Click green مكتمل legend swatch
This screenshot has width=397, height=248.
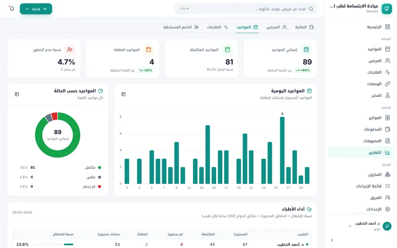100,167
